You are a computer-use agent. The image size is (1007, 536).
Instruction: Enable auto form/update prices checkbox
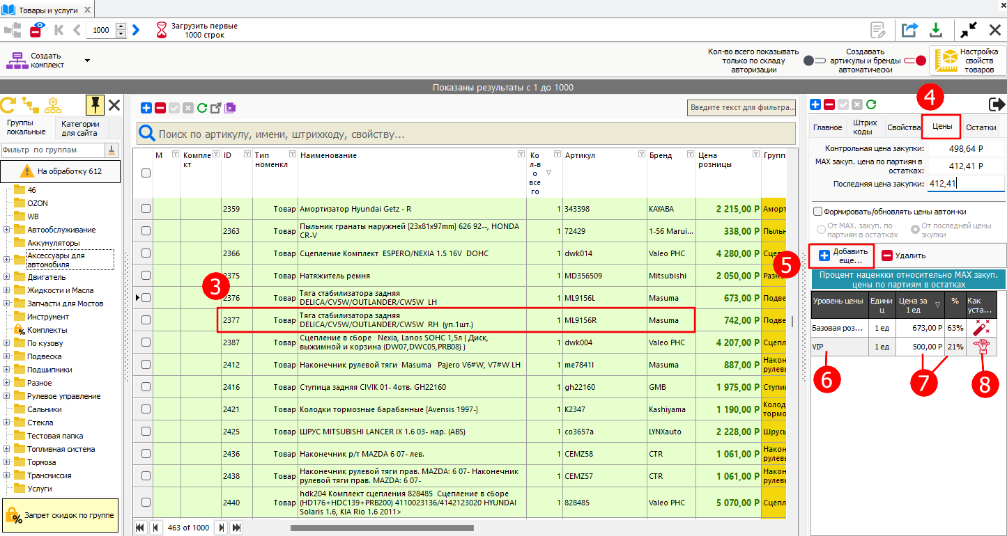click(817, 212)
